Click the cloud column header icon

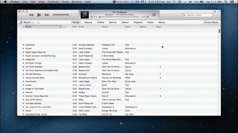click(64, 27)
